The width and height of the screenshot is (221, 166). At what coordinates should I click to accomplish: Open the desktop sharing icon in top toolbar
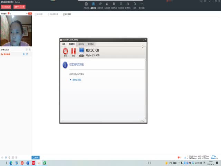[93, 5]
